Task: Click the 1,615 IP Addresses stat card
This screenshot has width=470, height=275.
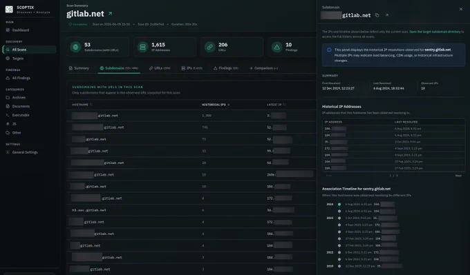Action: 165,47
